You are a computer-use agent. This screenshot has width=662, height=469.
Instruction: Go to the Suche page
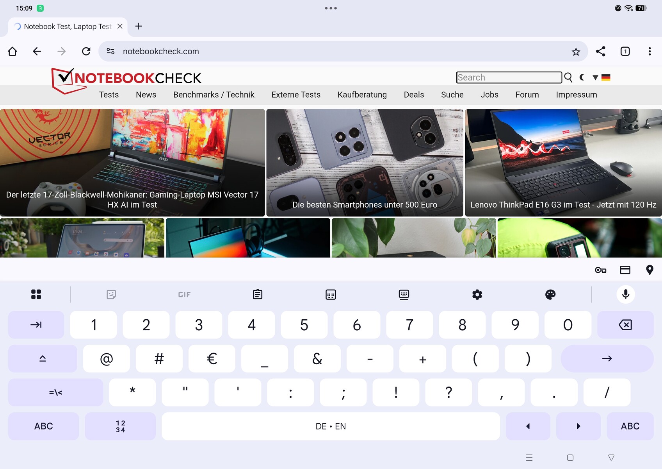(x=452, y=95)
